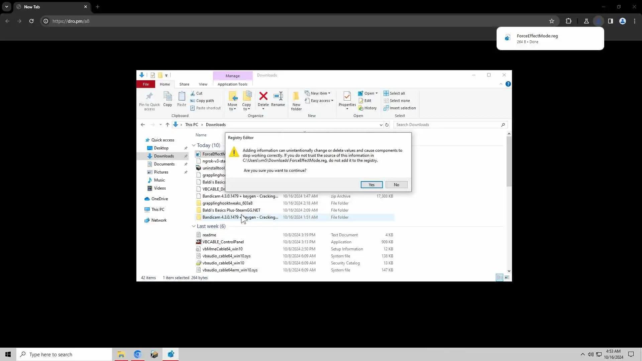Viewport: 642px width, 361px height.
Task: Click the Rename icon in Organize group
Action: (278, 97)
